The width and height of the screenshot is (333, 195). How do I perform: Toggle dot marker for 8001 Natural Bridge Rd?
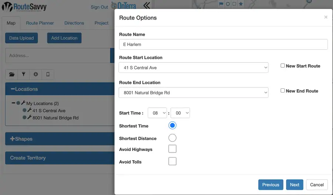[x=24, y=117]
